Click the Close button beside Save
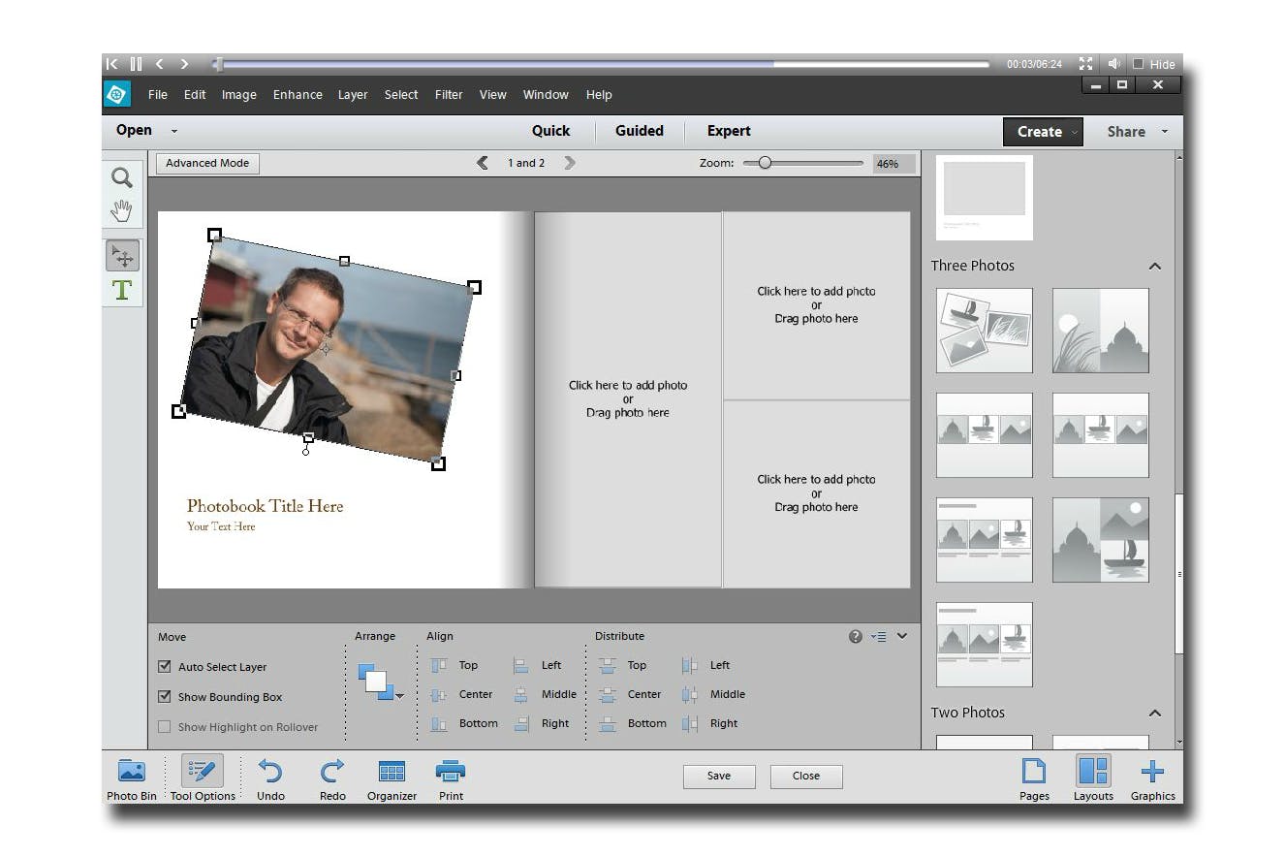The width and height of the screenshot is (1285, 857). click(x=806, y=776)
